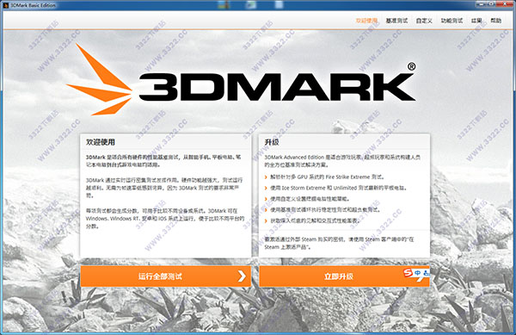The height and width of the screenshot is (335, 516).
Task: Click the 3DMark Advanced Edition description text
Action: [x=342, y=161]
